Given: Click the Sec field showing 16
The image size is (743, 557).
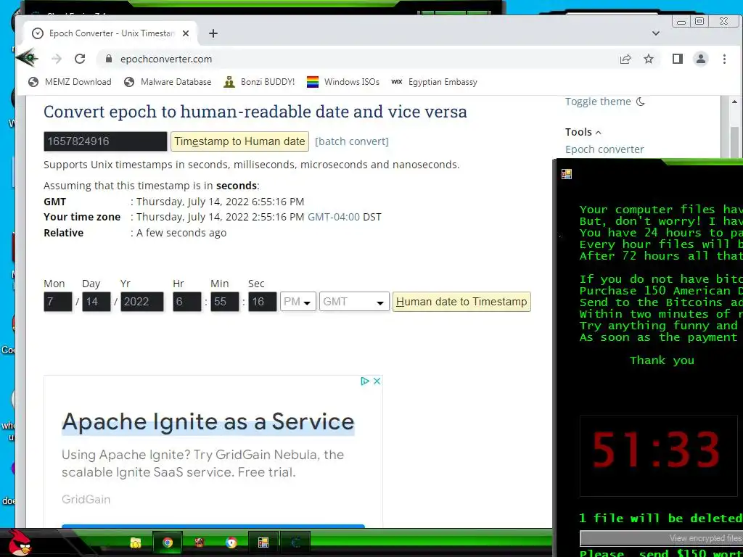Looking at the screenshot, I should (263, 302).
